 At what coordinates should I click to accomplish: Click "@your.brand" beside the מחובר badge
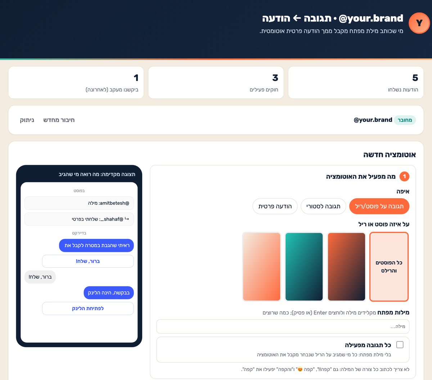373,120
